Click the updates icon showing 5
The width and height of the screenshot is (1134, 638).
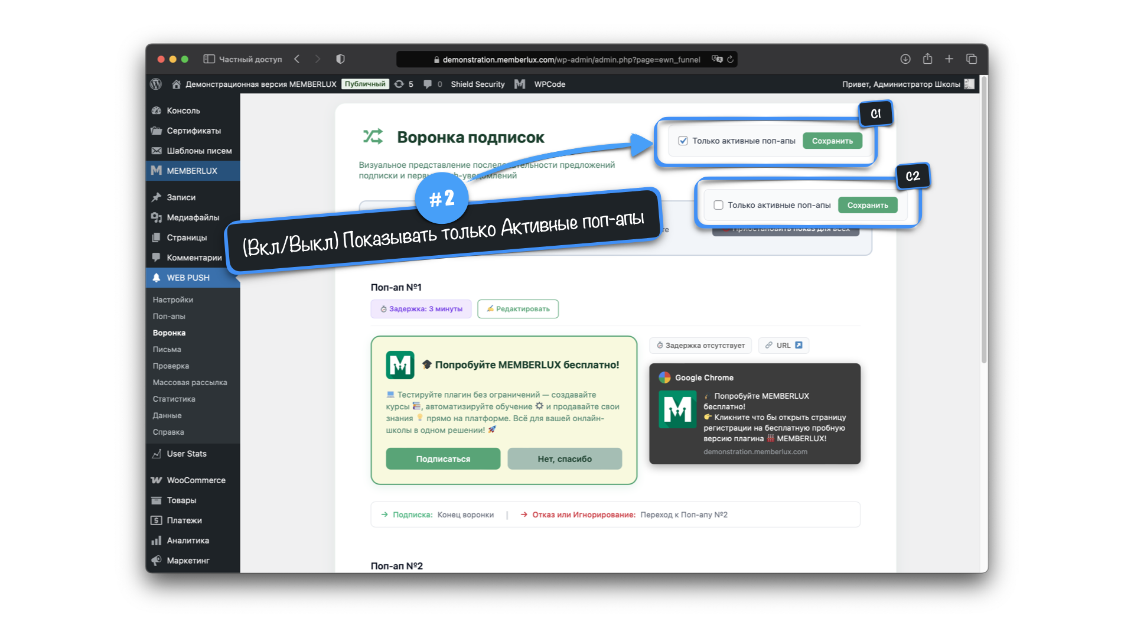(x=400, y=84)
